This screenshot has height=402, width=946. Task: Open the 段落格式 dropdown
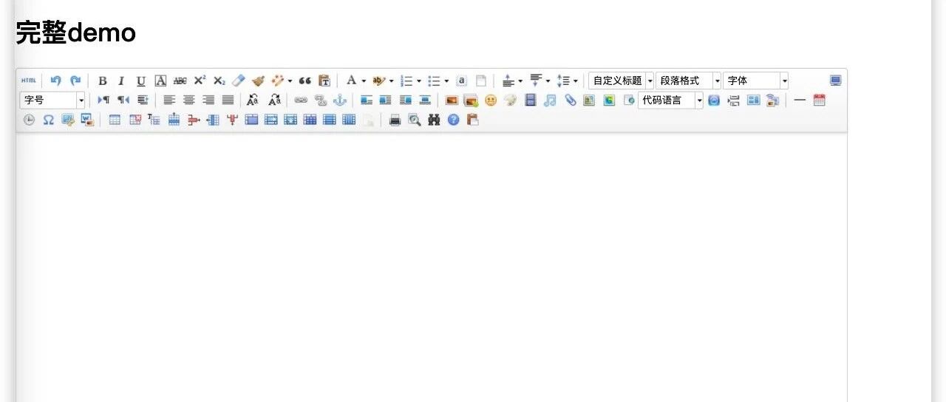[688, 81]
